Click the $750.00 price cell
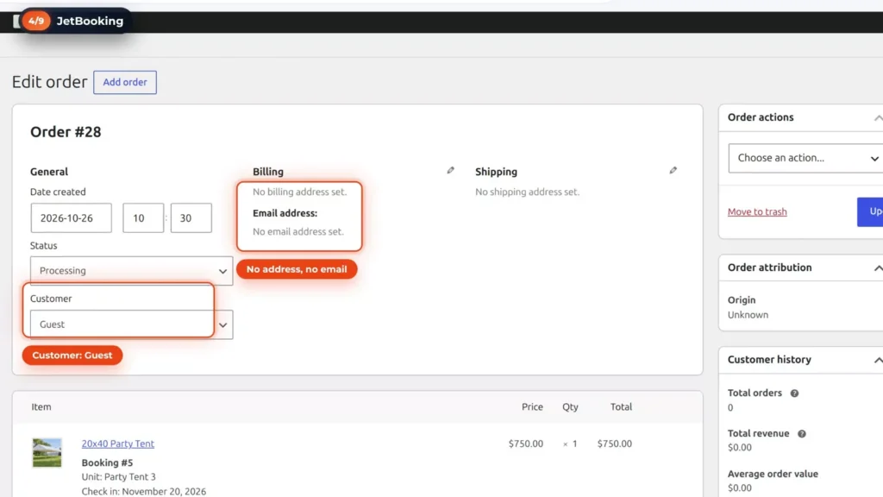 (x=525, y=444)
